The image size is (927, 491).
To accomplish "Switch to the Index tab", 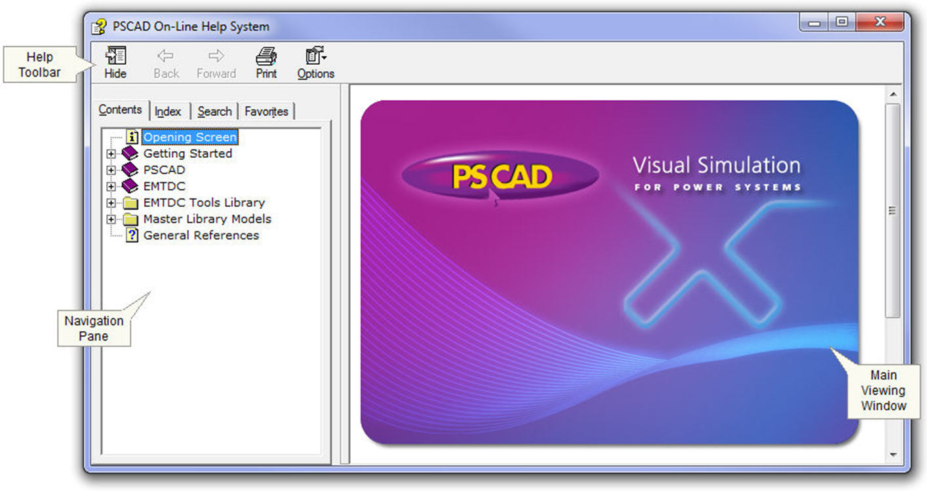I will [x=168, y=112].
